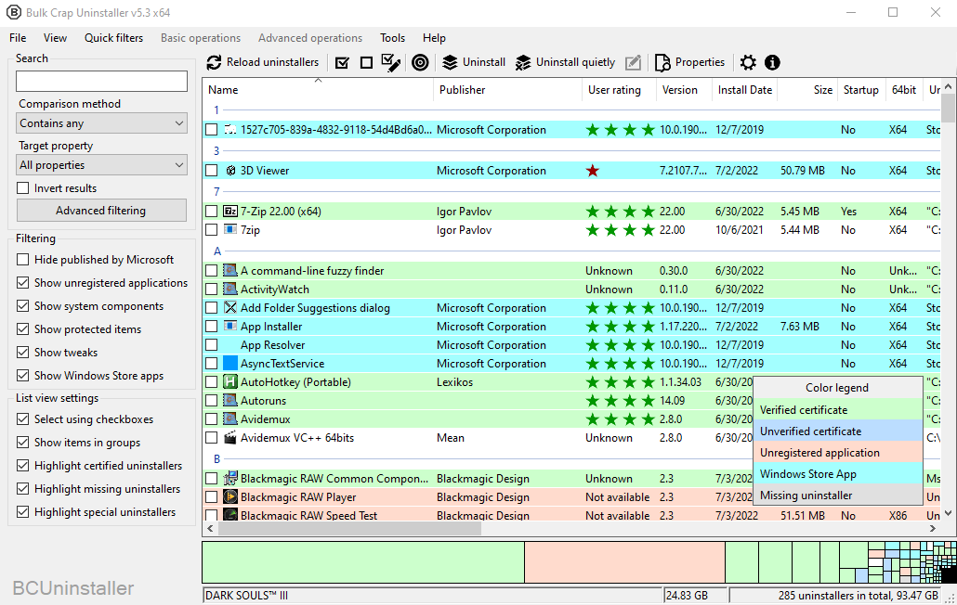Viewport: 957px width, 605px height.
Task: Open Properties from the toolbar
Action: click(689, 62)
